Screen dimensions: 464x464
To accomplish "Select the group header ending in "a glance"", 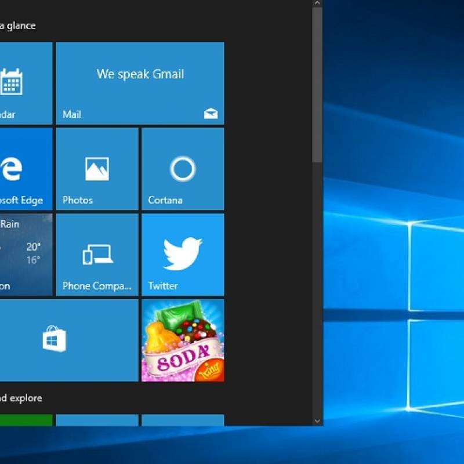I will [18, 26].
